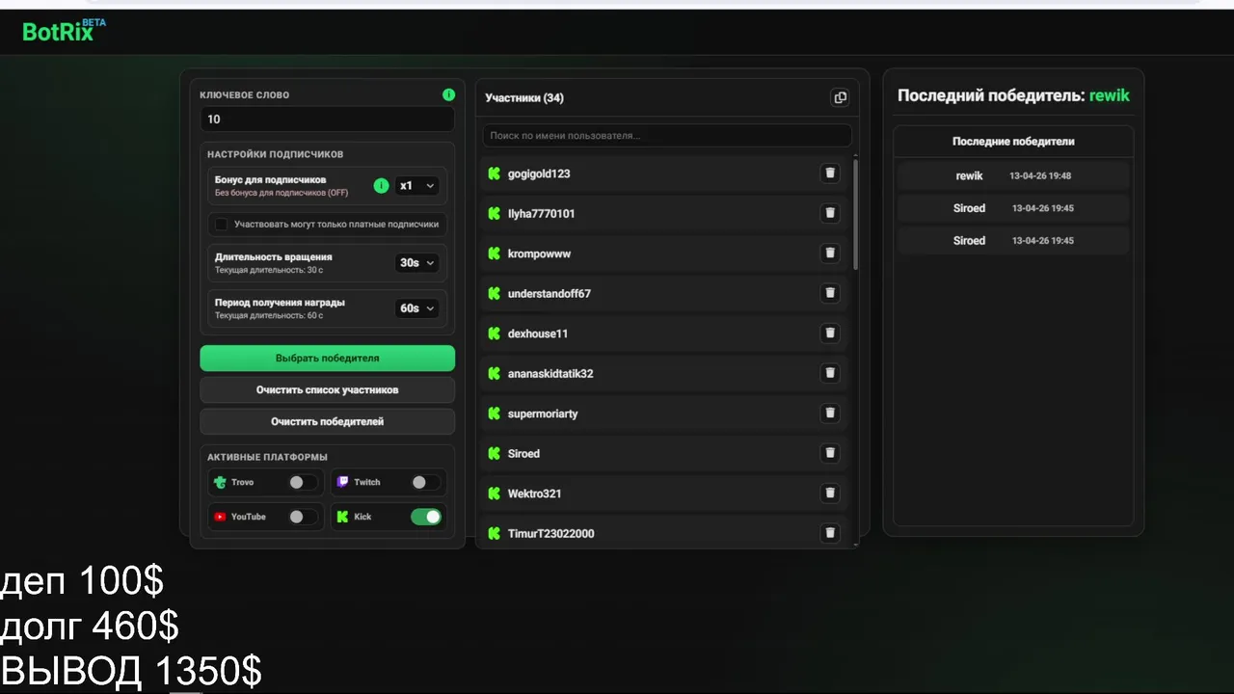Click the participants list scrollbar
Viewport: 1234px width, 694px height.
855,214
